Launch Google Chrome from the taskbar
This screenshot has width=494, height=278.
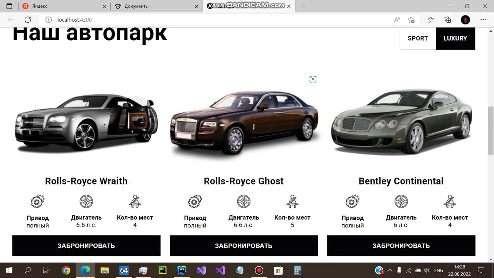(66, 270)
